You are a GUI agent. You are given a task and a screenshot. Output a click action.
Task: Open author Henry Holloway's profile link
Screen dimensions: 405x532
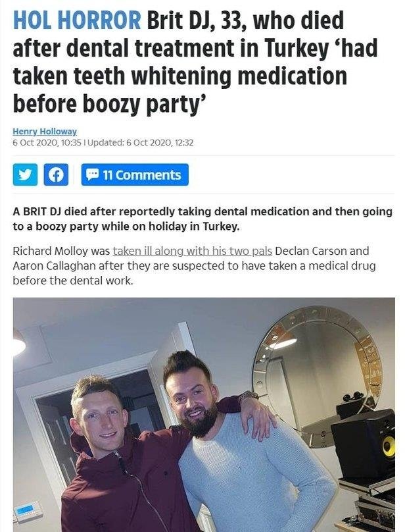[45, 131]
